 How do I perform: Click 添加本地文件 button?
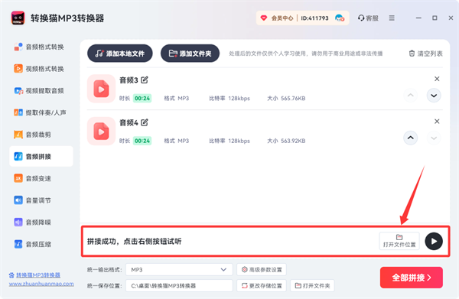click(x=120, y=54)
